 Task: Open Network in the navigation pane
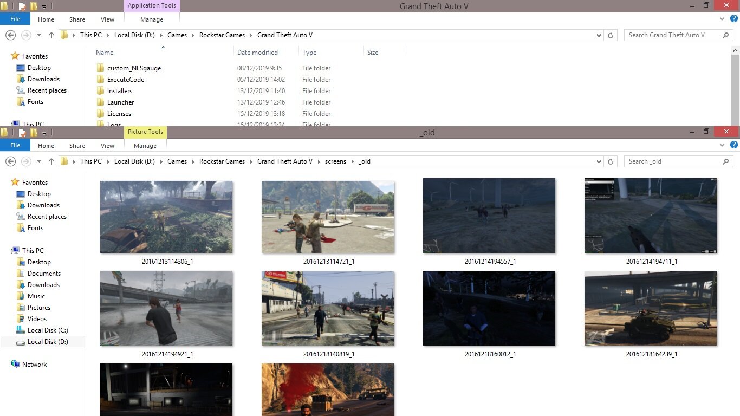coord(34,365)
